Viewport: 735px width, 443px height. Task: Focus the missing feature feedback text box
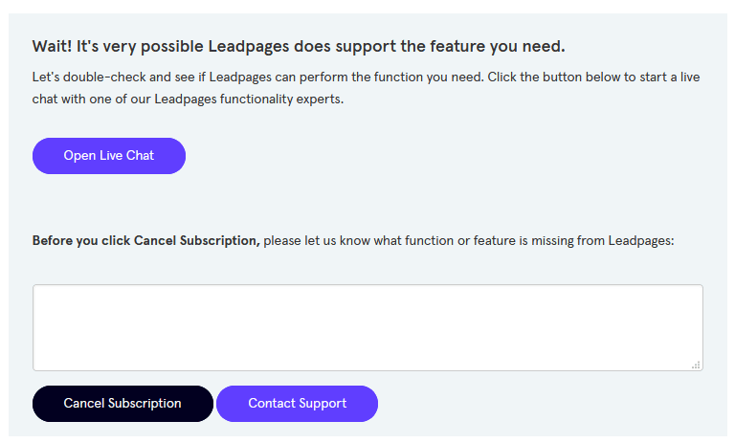tap(367, 327)
